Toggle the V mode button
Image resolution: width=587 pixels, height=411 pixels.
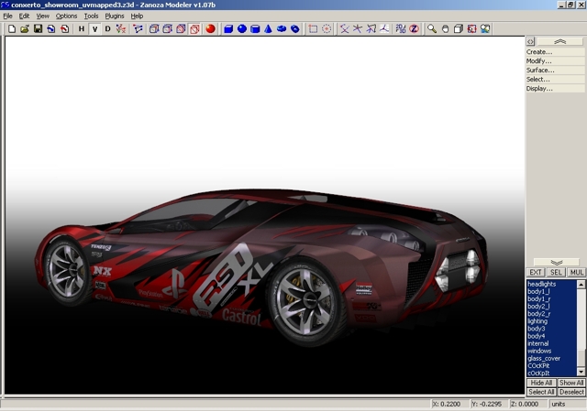(94, 29)
